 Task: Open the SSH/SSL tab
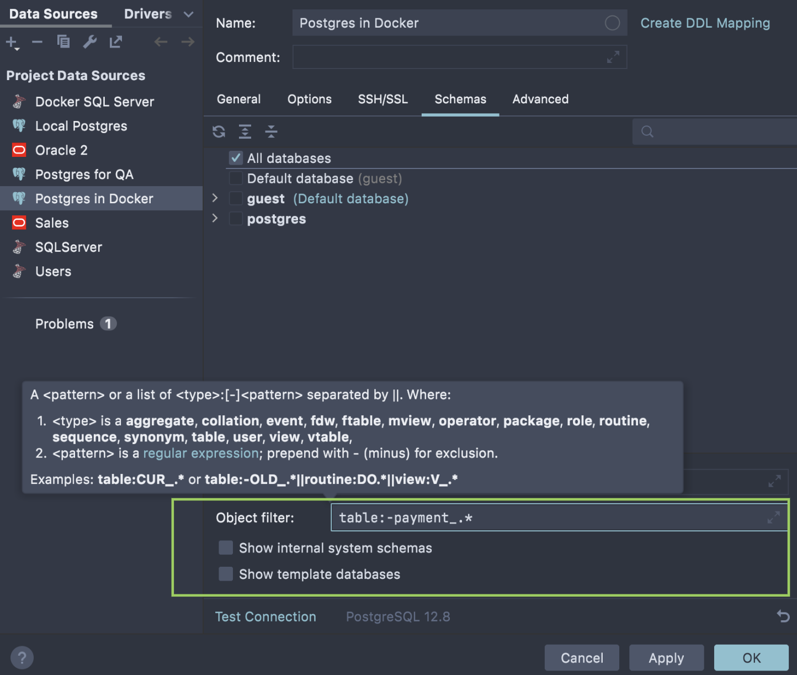click(x=382, y=99)
